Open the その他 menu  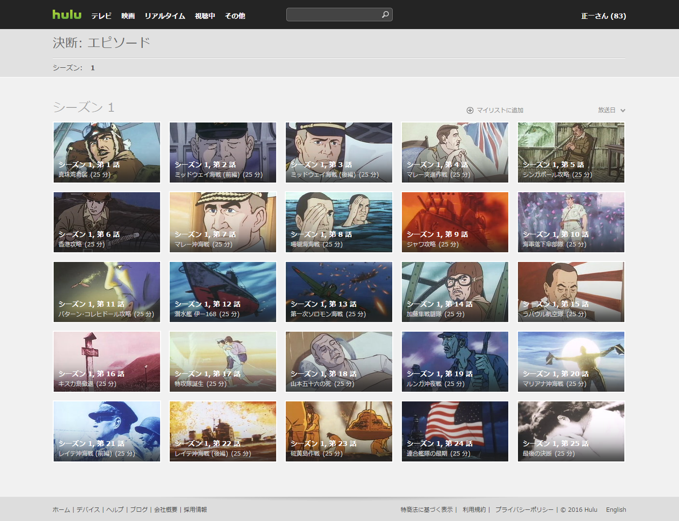[x=235, y=16]
